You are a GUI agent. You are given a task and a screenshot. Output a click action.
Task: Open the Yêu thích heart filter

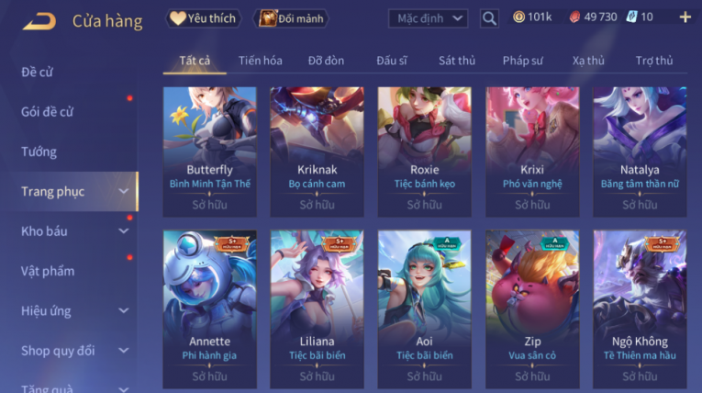coord(203,18)
